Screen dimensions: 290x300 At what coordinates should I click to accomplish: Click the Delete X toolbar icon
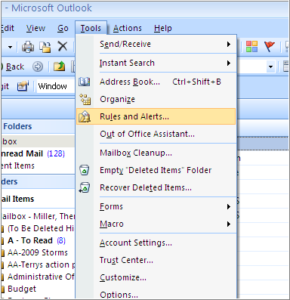pyautogui.click(x=63, y=47)
